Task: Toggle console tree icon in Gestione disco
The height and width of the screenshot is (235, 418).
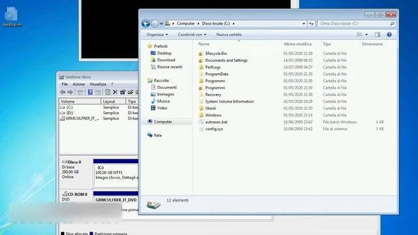Action: point(80,92)
